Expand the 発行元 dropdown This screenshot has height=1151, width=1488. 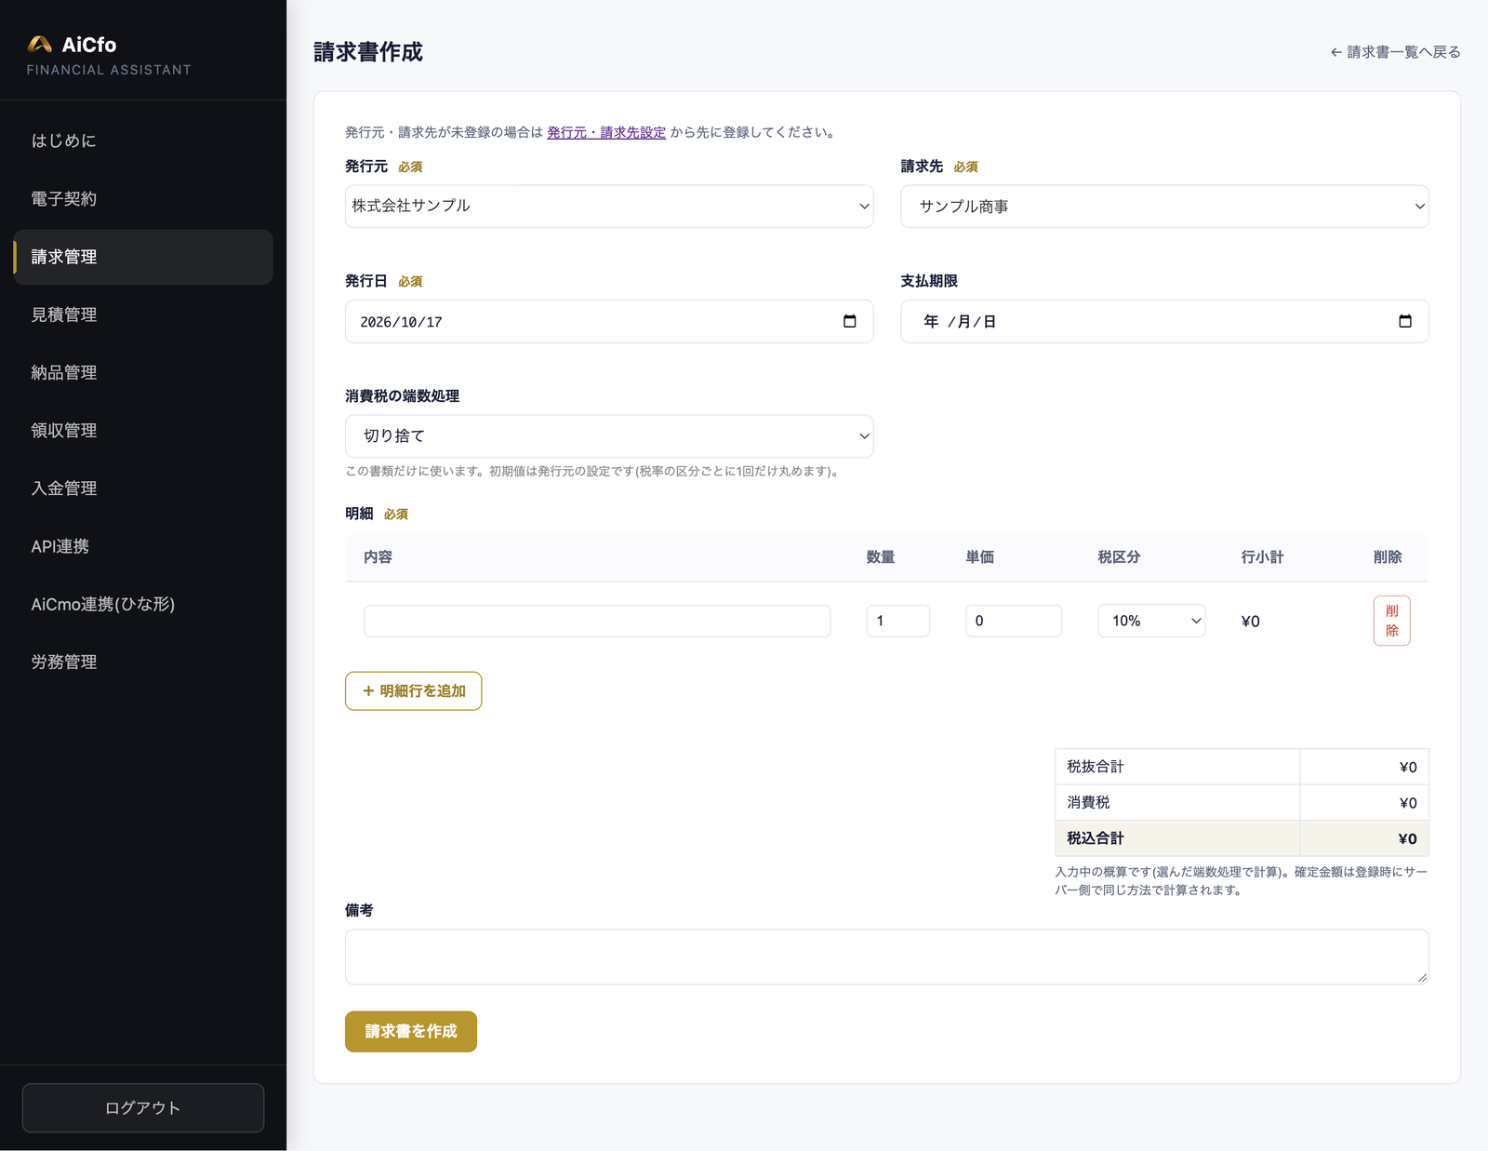tap(609, 206)
